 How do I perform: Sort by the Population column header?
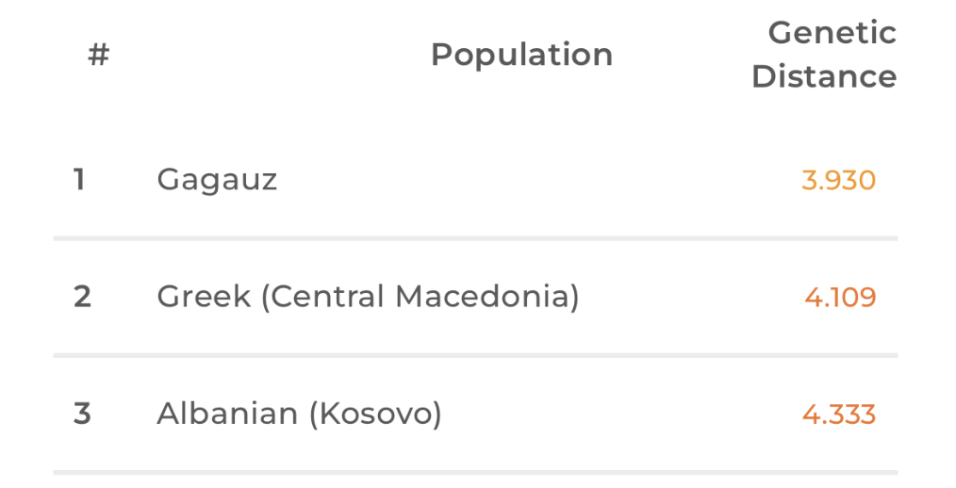[521, 56]
